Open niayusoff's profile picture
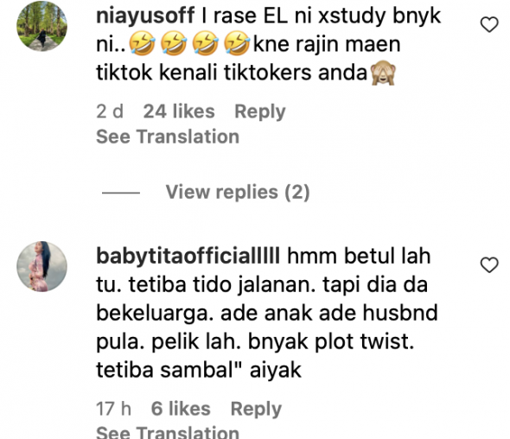This screenshot has width=510, height=439. tap(42, 26)
